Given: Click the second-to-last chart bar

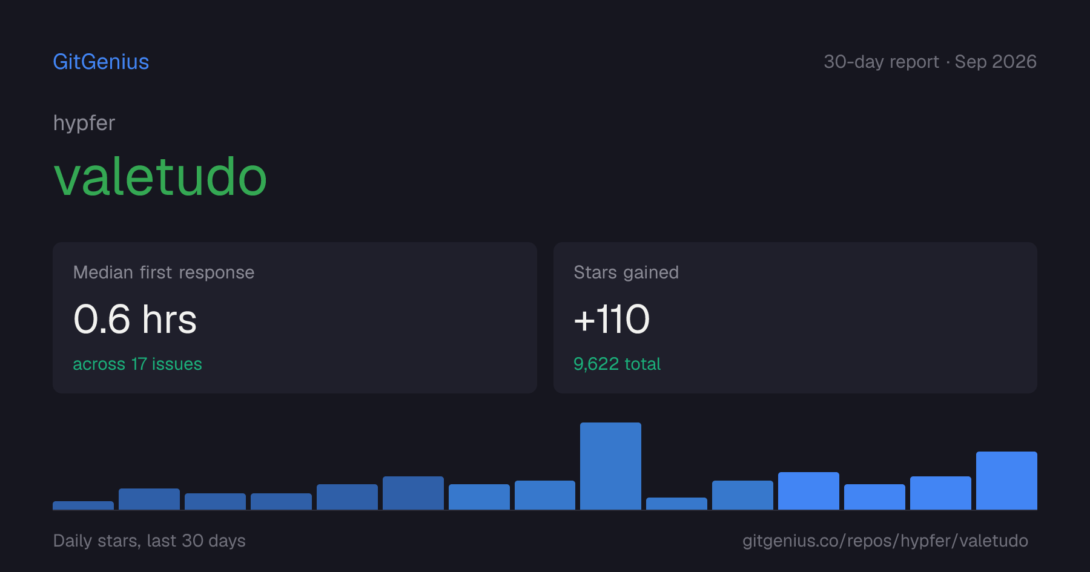Looking at the screenshot, I should click(940, 493).
